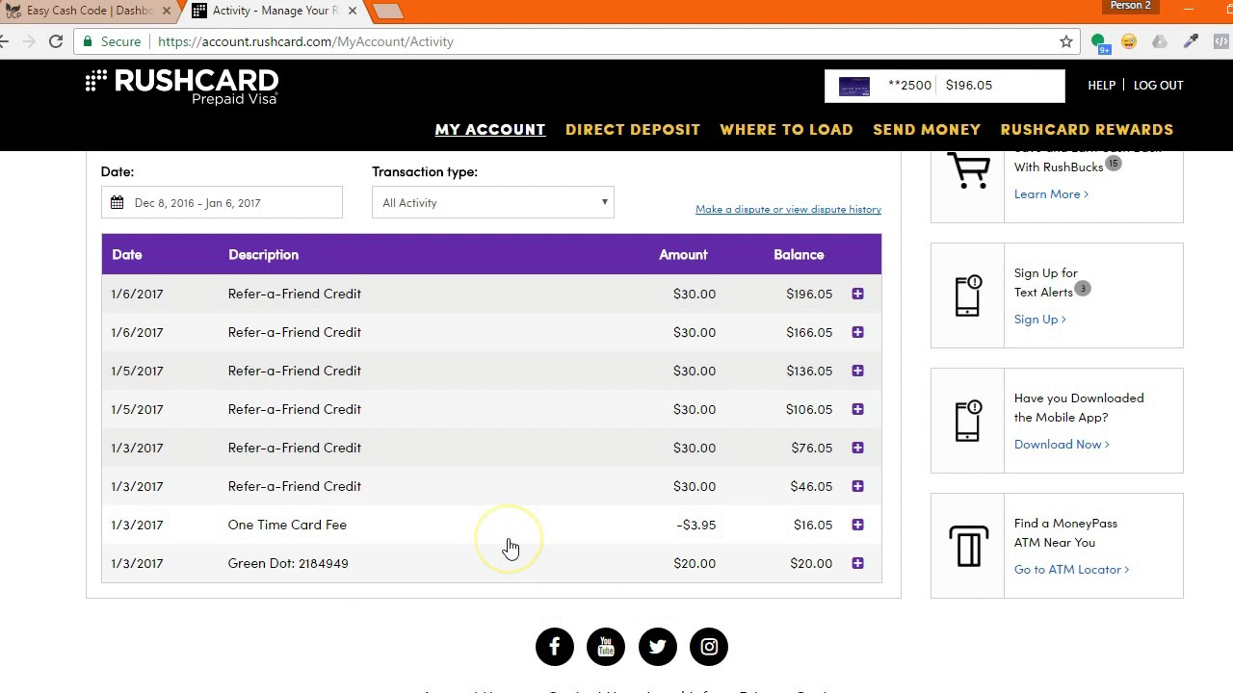Open SEND MONEY navigation item
This screenshot has width=1233, height=693.
927,129
